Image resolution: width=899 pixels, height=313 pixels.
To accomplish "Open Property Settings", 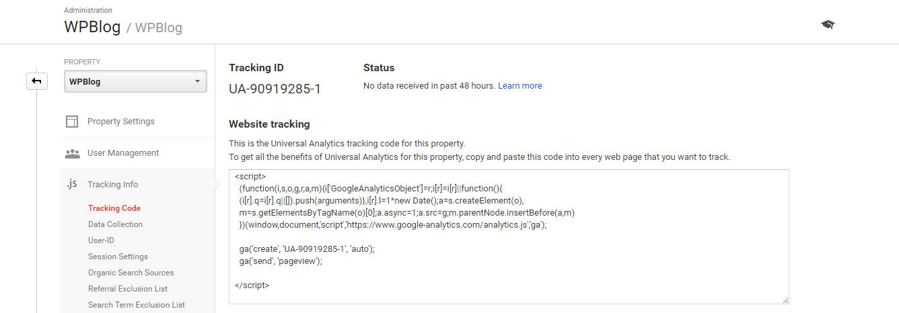I will 120,122.
